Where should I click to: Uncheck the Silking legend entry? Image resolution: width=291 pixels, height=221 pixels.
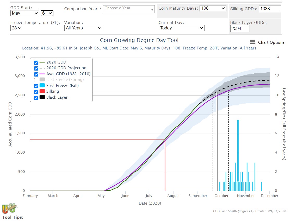(36, 92)
